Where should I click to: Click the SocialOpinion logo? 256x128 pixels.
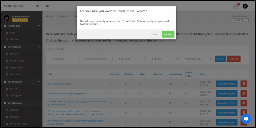click(x=14, y=6)
